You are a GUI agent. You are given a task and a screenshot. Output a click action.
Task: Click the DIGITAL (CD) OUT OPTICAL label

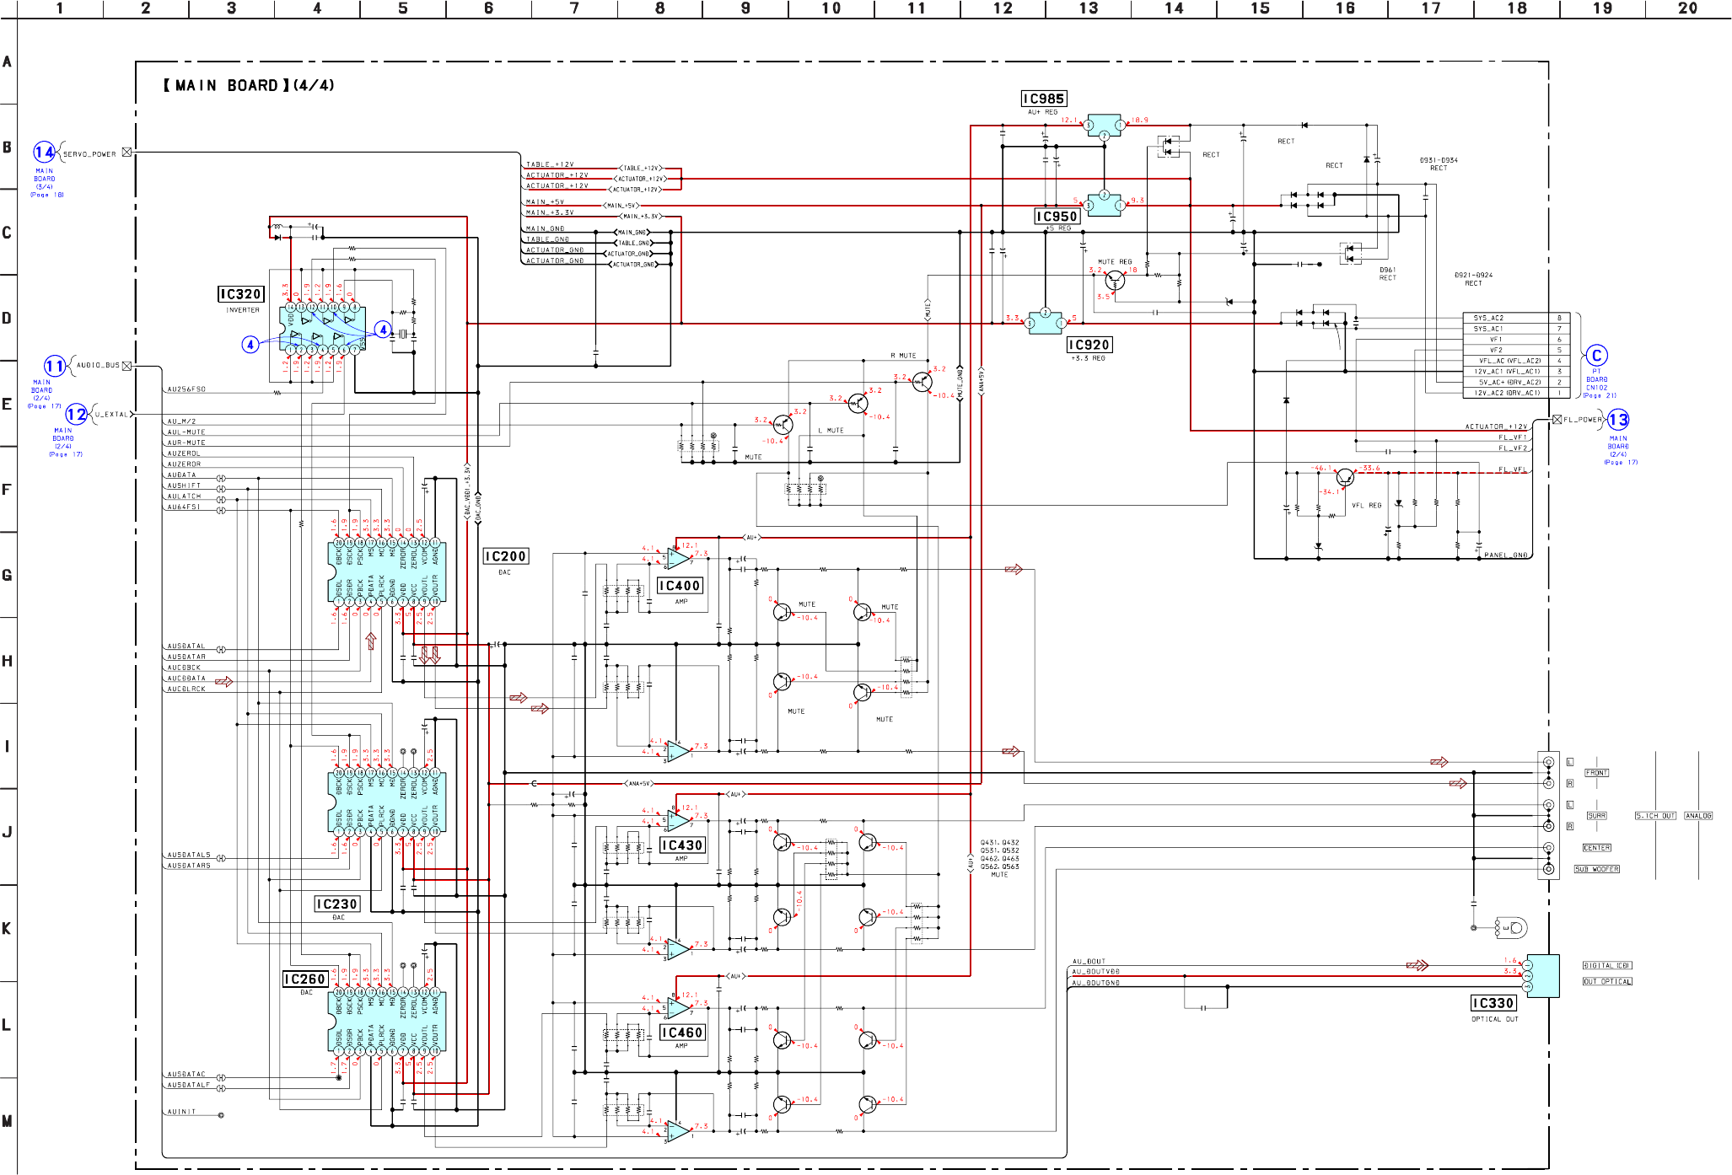(1606, 965)
